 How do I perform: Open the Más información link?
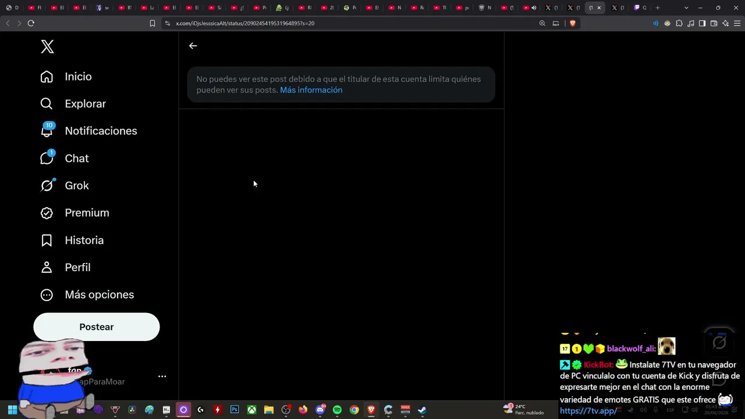(311, 90)
